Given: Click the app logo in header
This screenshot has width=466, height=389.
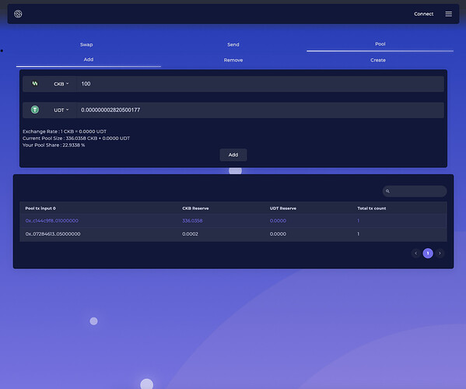Looking at the screenshot, I should coord(18,14).
